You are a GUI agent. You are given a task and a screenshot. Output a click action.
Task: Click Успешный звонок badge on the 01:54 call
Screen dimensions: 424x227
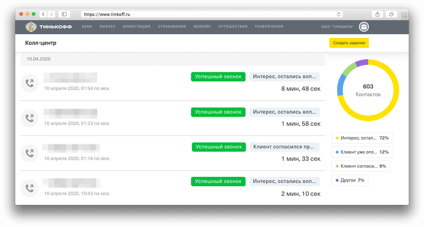[x=218, y=77]
